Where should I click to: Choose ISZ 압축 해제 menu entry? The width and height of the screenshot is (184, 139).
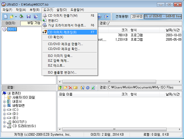[70, 61]
